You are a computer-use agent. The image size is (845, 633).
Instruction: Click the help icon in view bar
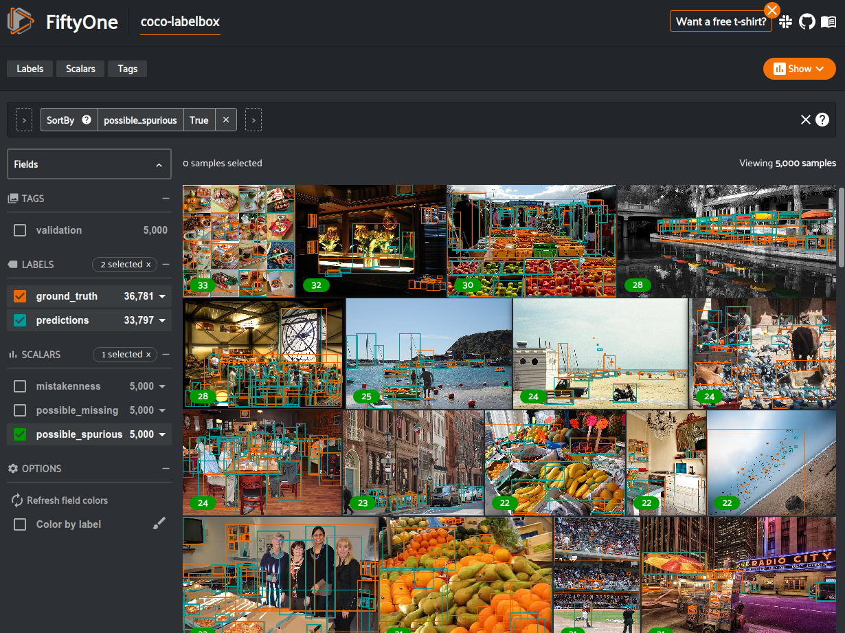(822, 120)
